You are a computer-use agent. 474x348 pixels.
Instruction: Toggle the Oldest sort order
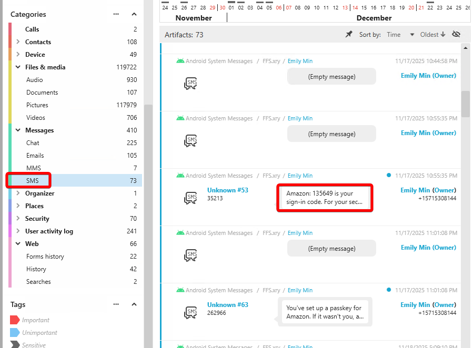coord(432,35)
